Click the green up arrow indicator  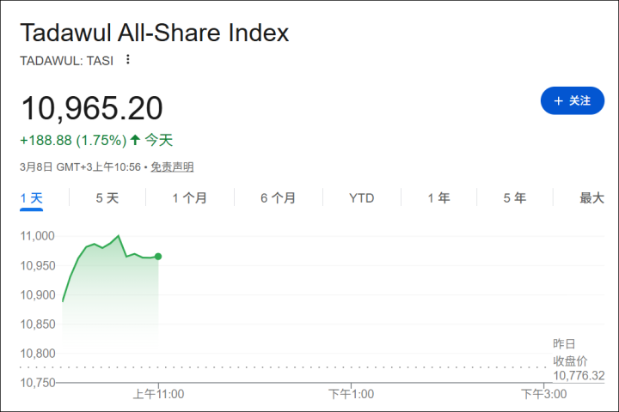point(135,140)
